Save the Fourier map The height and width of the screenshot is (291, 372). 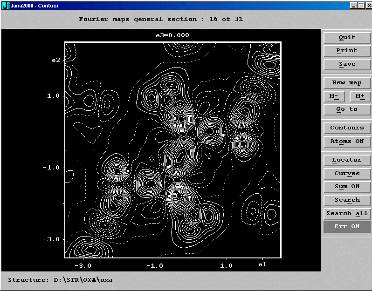point(347,64)
